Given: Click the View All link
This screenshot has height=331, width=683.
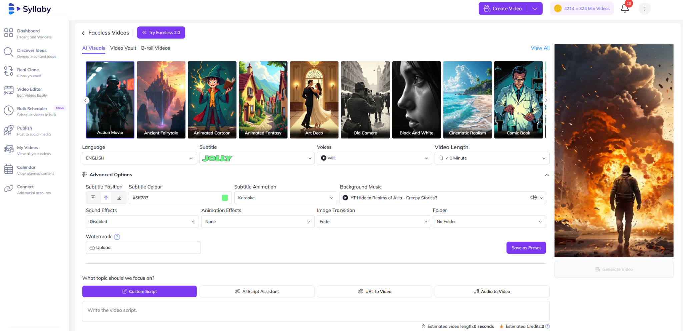Looking at the screenshot, I should pos(540,48).
